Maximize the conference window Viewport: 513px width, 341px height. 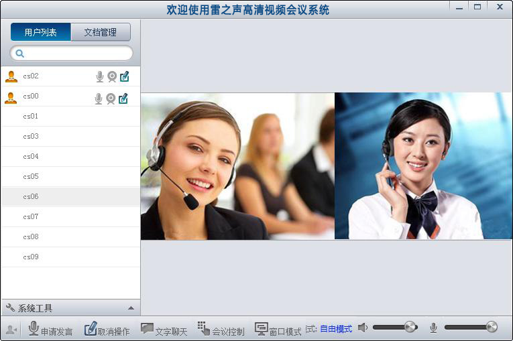pyautogui.click(x=477, y=7)
